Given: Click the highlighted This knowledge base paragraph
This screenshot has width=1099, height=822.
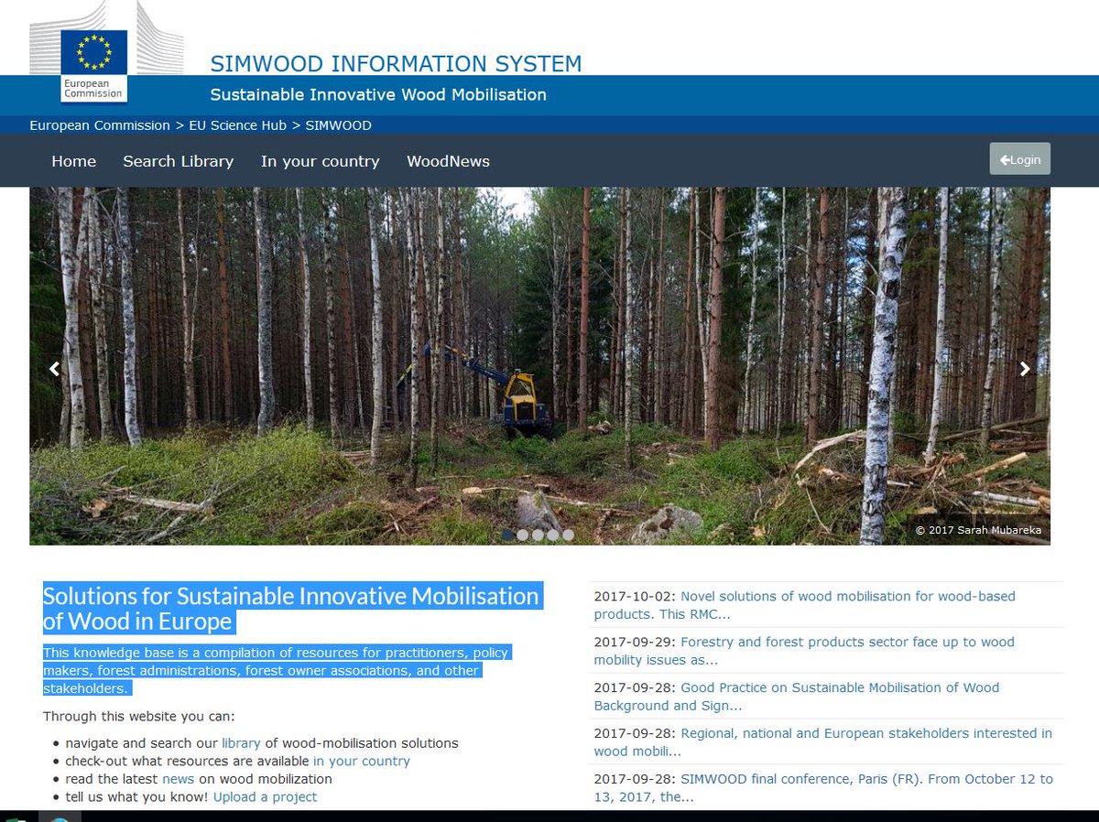Looking at the screenshot, I should 277,671.
